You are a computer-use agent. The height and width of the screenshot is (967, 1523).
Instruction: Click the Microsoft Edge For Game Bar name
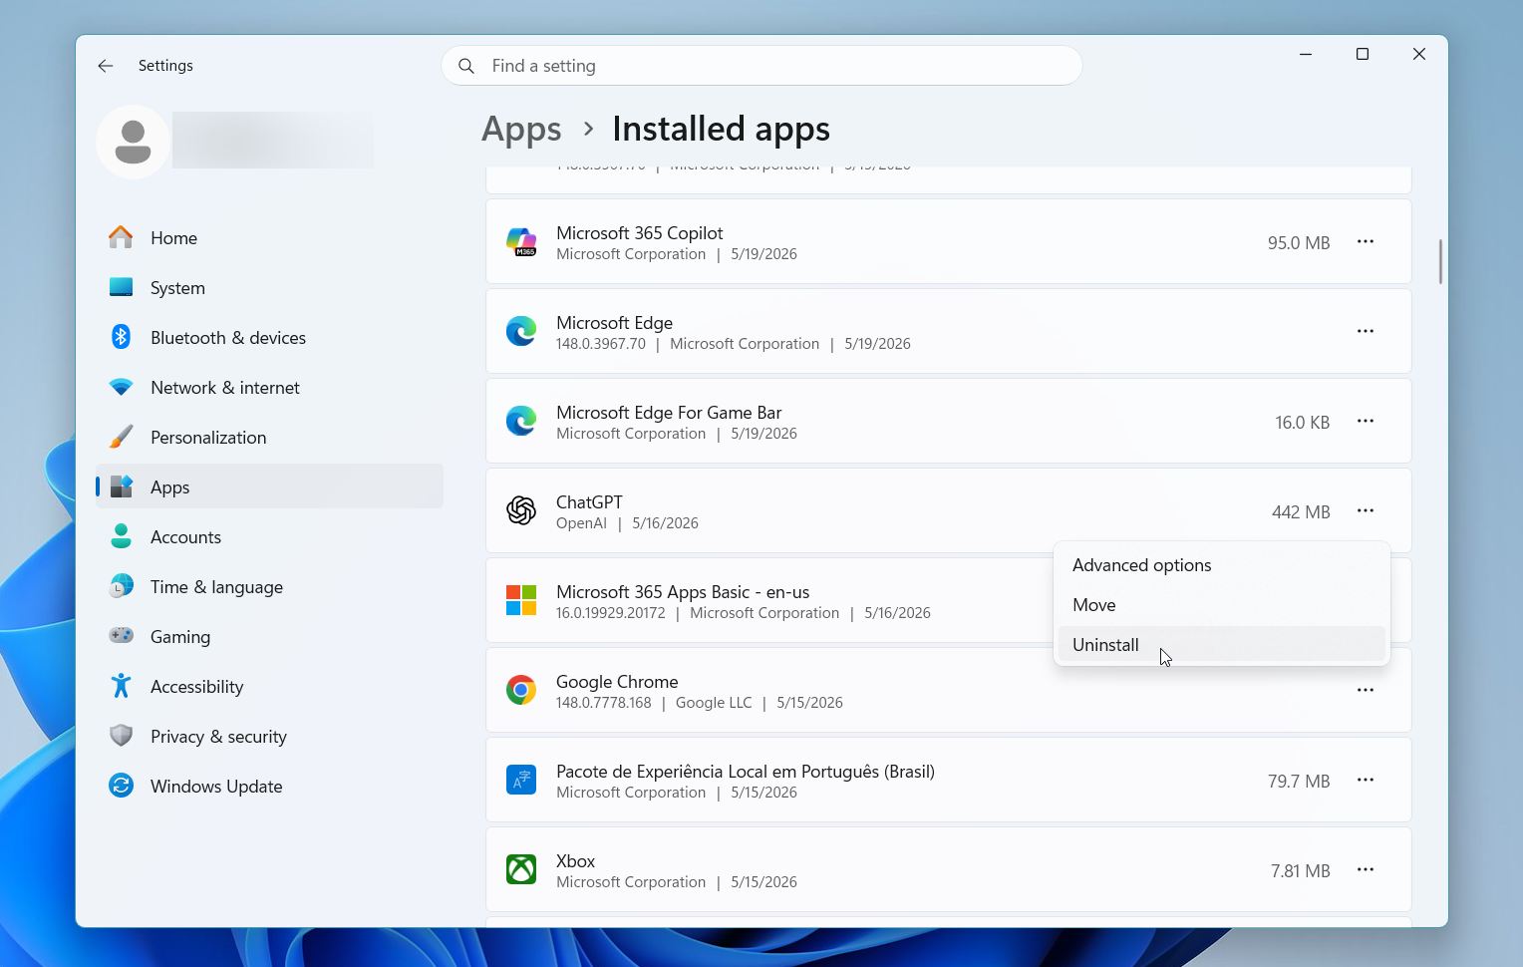[669, 412]
